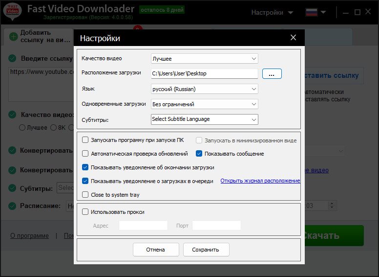Enable Close to system tray checkbox
The width and height of the screenshot is (379, 277).
click(85, 195)
